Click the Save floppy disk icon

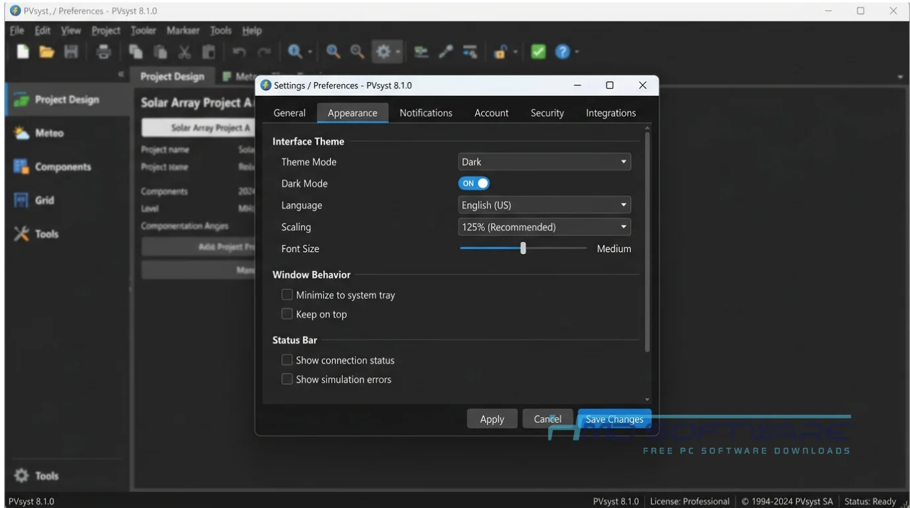point(71,52)
